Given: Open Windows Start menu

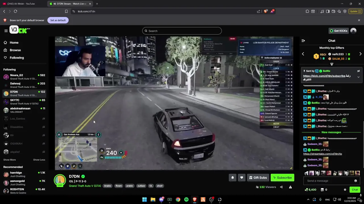Looking at the screenshot, I should pos(144,199).
